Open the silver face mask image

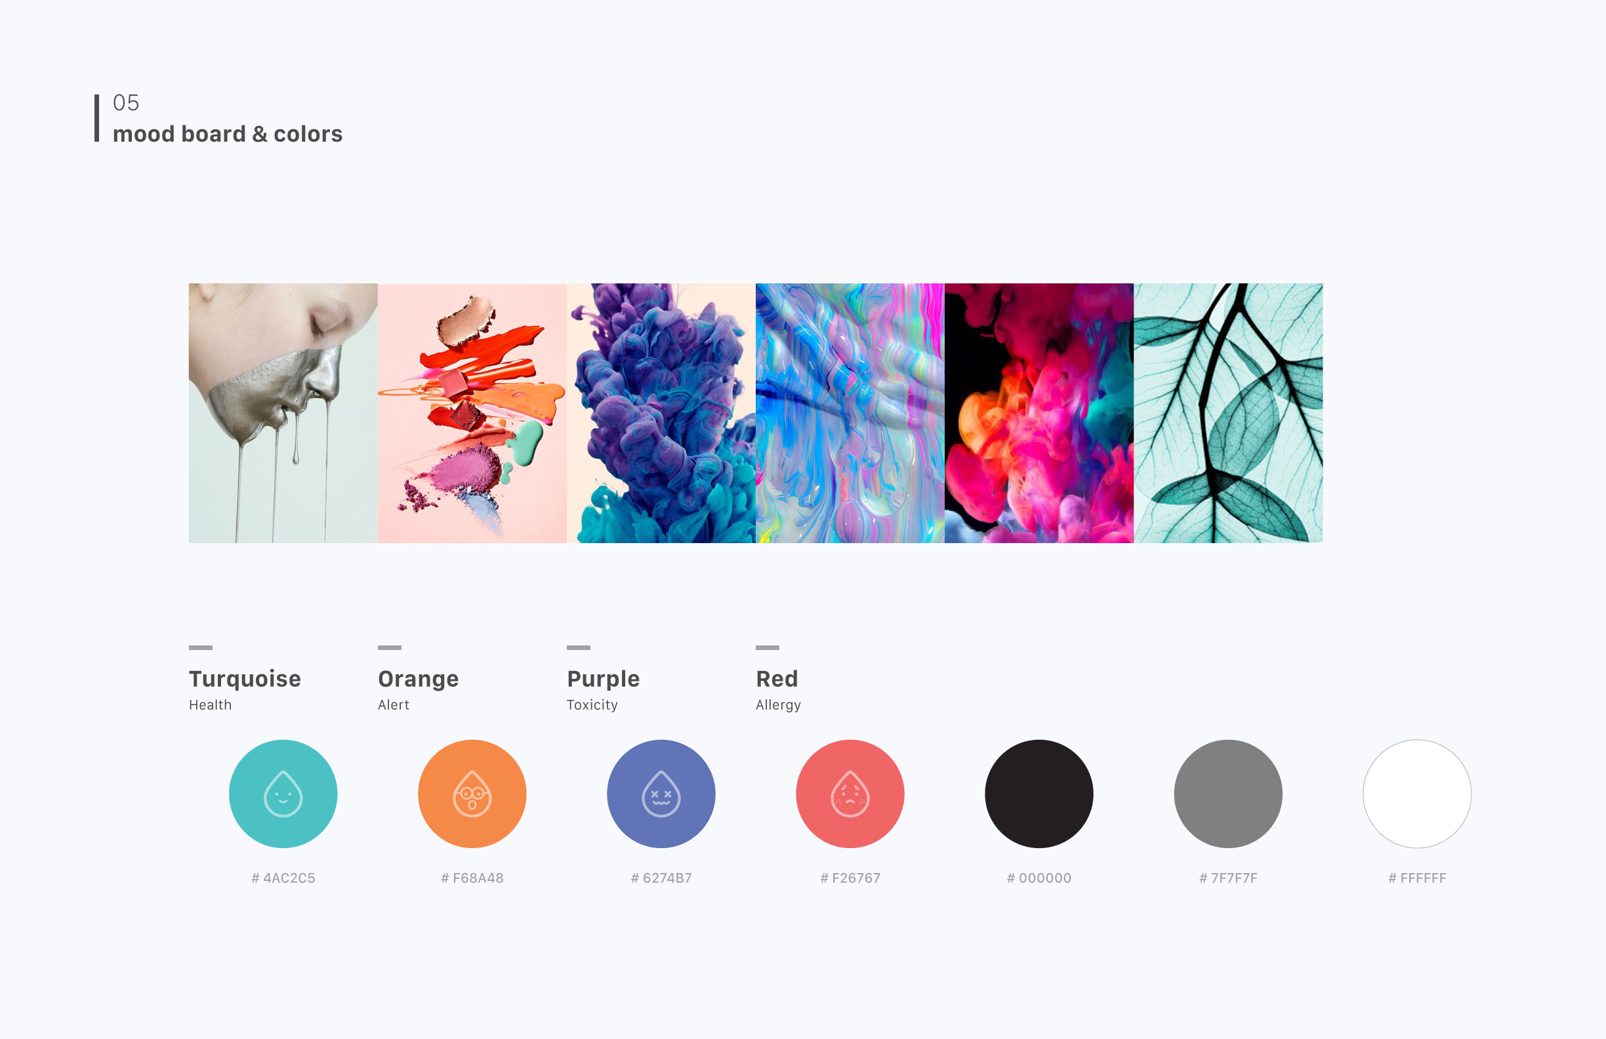(x=283, y=413)
